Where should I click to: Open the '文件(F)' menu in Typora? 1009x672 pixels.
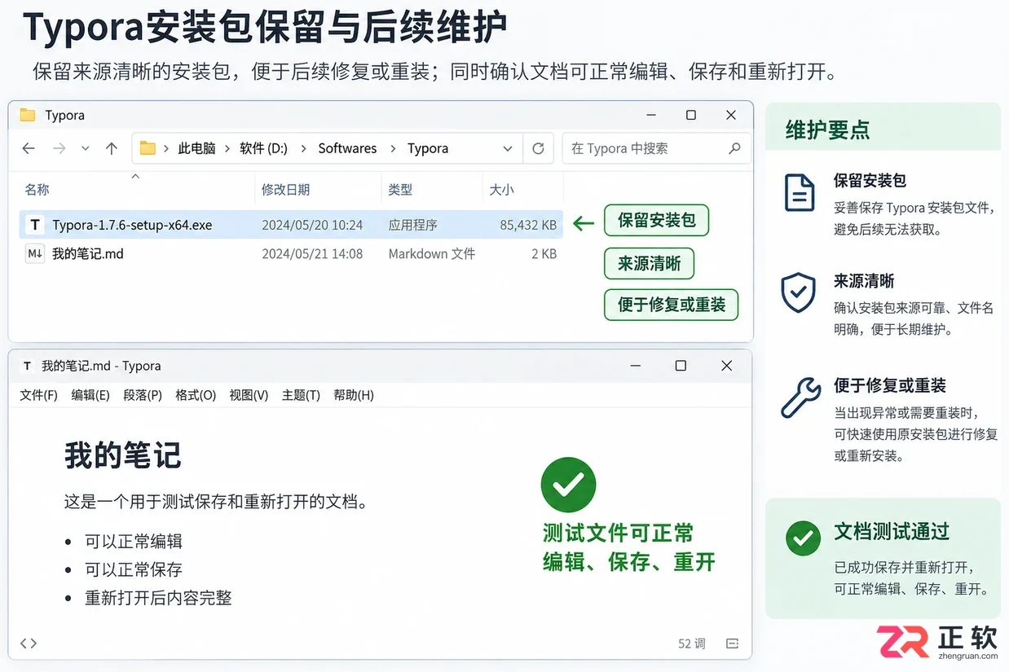[x=38, y=395]
